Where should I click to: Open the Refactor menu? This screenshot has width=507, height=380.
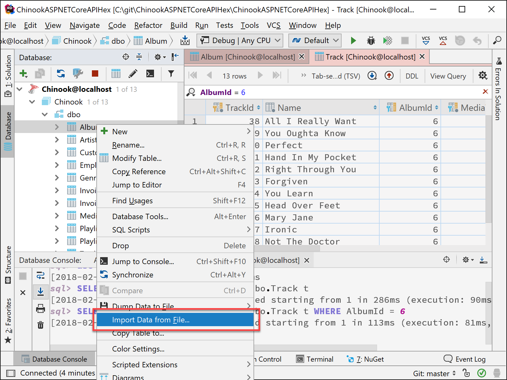pyautogui.click(x=148, y=25)
